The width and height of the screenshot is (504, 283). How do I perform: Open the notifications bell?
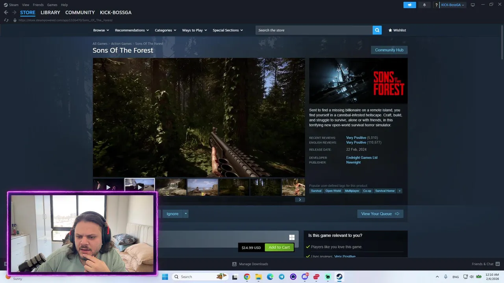[424, 5]
